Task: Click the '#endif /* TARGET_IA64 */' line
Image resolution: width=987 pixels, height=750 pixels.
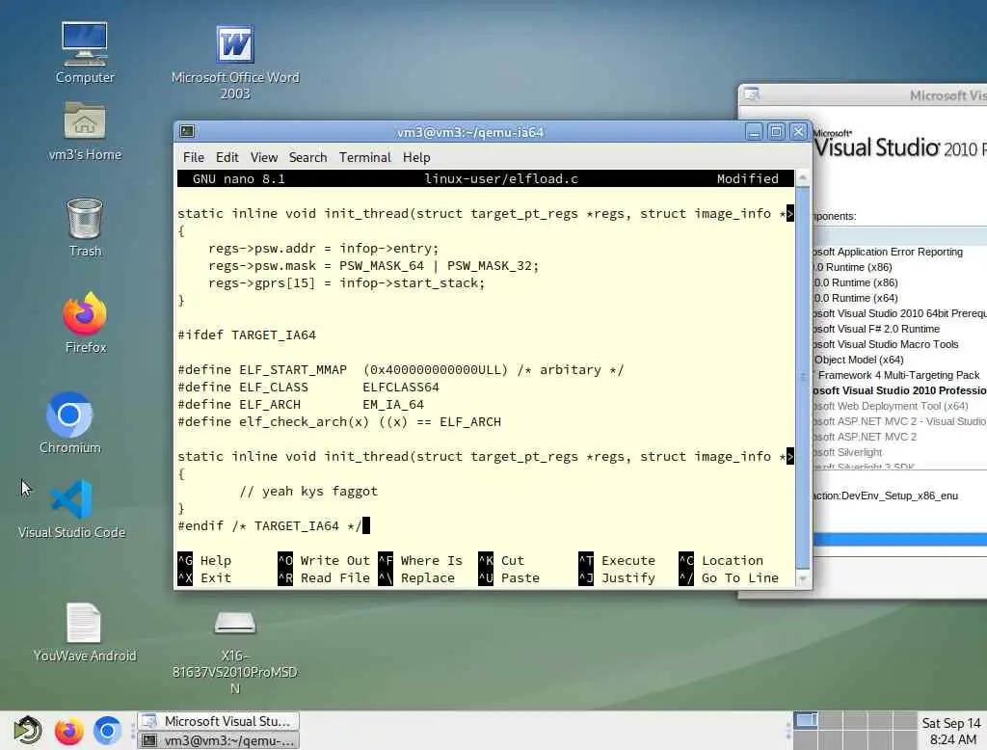Action: click(x=270, y=525)
